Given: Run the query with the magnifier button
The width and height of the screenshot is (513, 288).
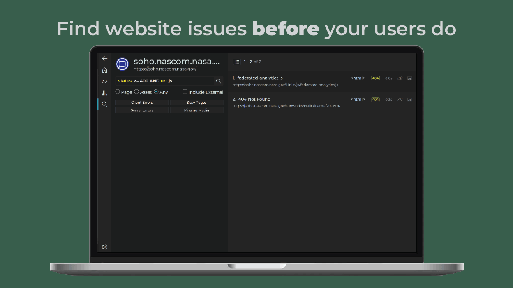Looking at the screenshot, I should pyautogui.click(x=219, y=81).
